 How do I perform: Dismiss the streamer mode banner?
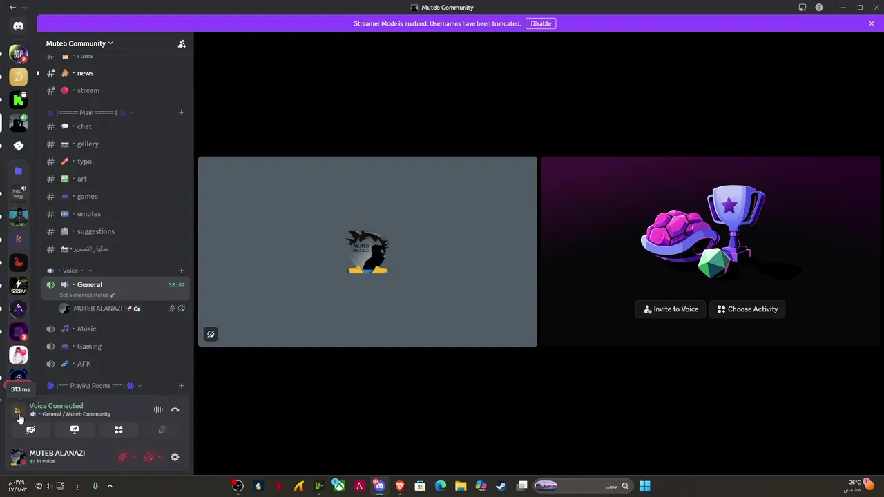872,23
